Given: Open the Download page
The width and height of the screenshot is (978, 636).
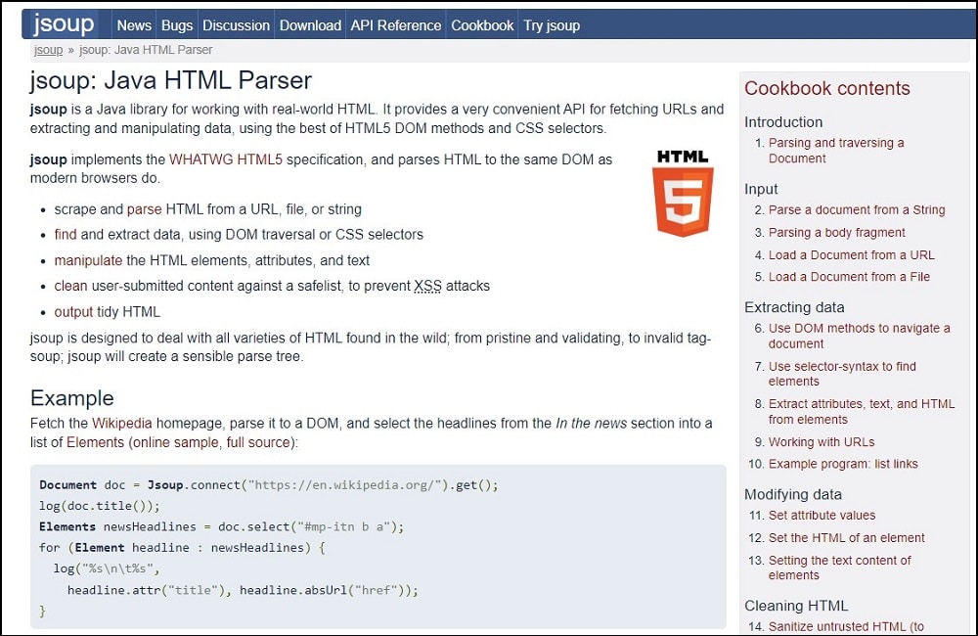Looking at the screenshot, I should pos(310,25).
